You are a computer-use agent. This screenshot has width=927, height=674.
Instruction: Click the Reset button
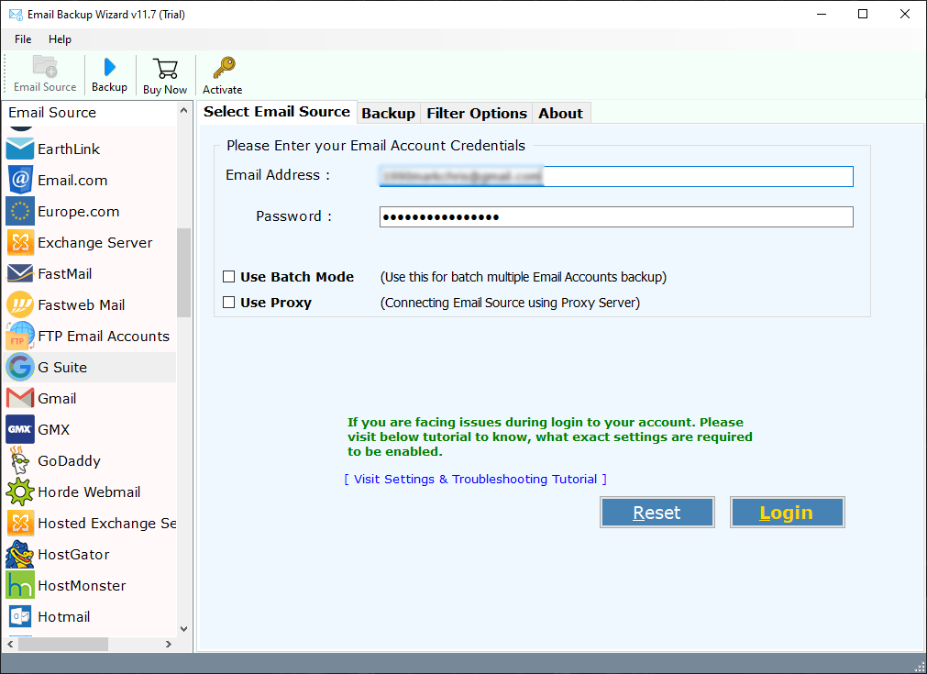point(657,512)
